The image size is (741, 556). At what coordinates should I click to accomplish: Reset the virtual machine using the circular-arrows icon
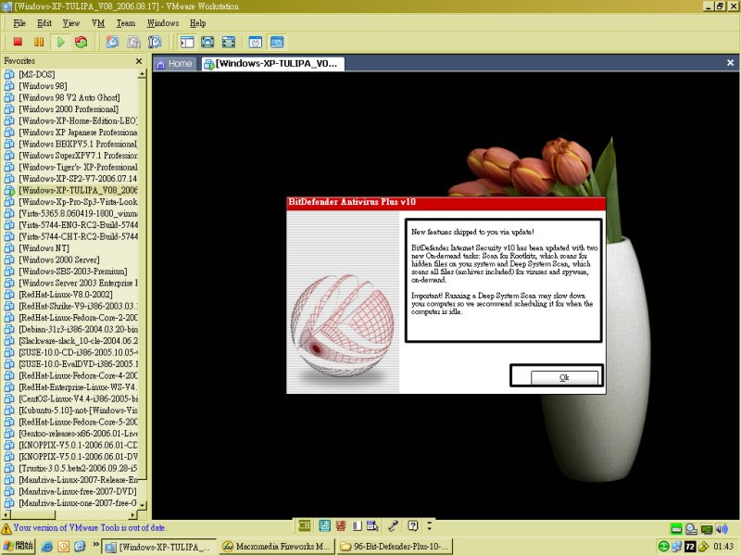(x=82, y=42)
